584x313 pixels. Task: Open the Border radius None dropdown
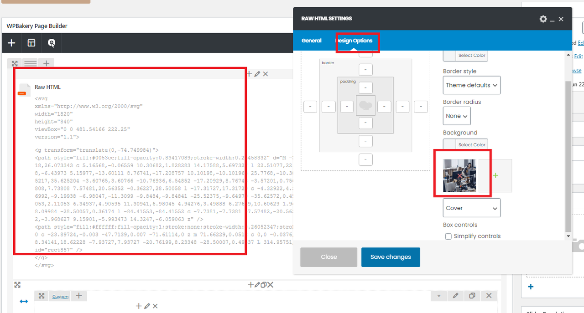[457, 116]
